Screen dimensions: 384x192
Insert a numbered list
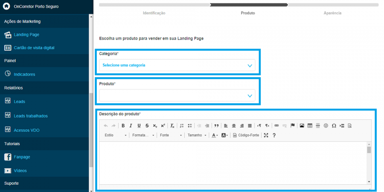(182, 125)
